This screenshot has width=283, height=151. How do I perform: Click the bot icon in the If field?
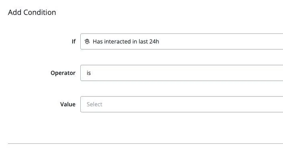(x=87, y=41)
